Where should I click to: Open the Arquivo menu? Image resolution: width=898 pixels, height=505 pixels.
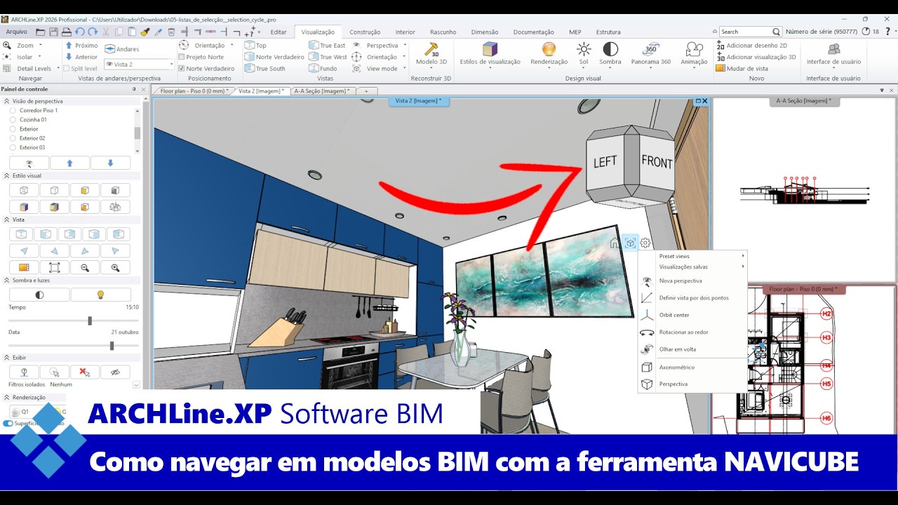16,32
